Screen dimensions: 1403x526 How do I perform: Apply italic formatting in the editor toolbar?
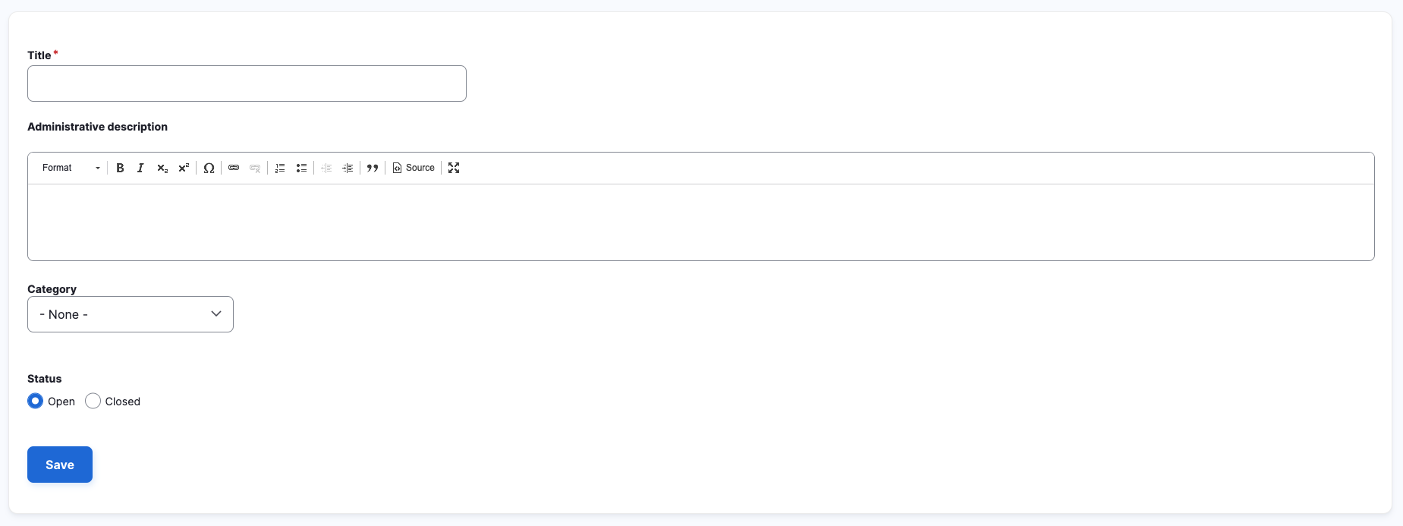click(x=140, y=168)
